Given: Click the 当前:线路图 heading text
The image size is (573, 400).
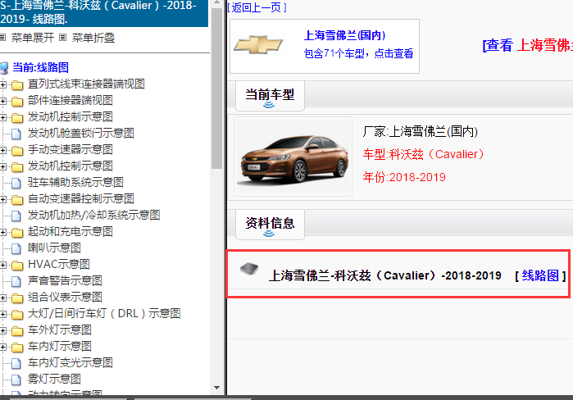Looking at the screenshot, I should (x=40, y=67).
